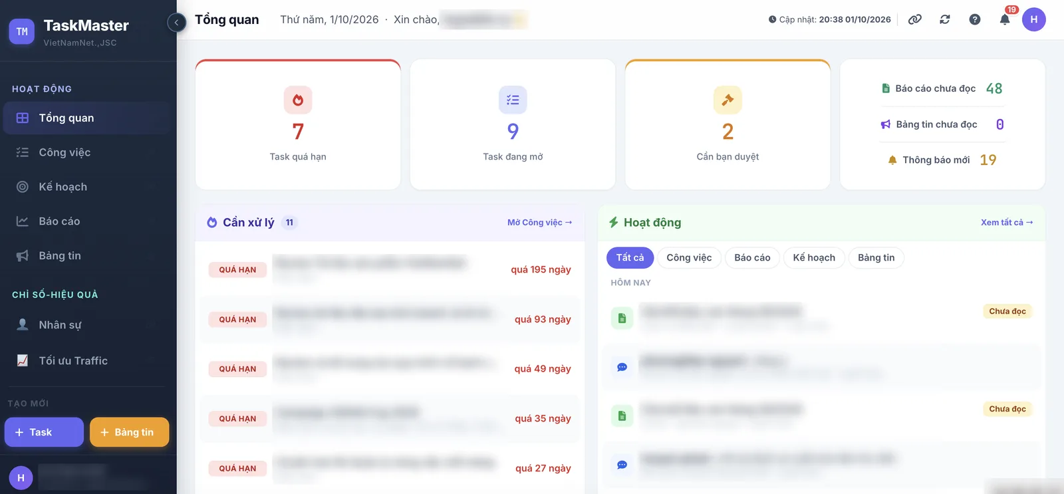This screenshot has width=1064, height=494.
Task: Click the Công việc checklist icon
Action: [23, 152]
